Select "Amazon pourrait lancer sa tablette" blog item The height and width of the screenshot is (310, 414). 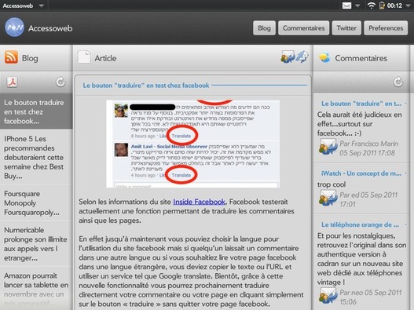36,289
